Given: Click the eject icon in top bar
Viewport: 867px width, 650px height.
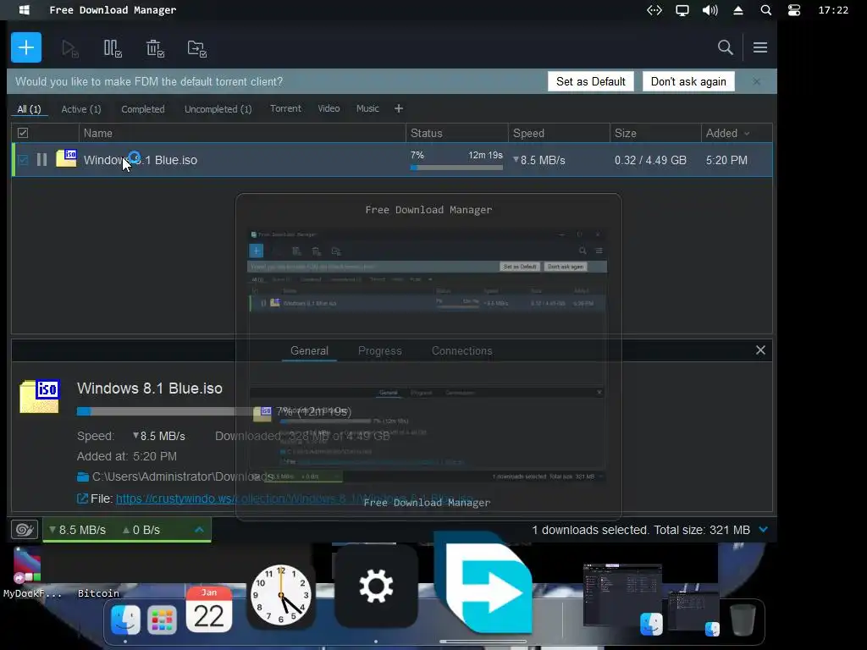Looking at the screenshot, I should point(738,10).
